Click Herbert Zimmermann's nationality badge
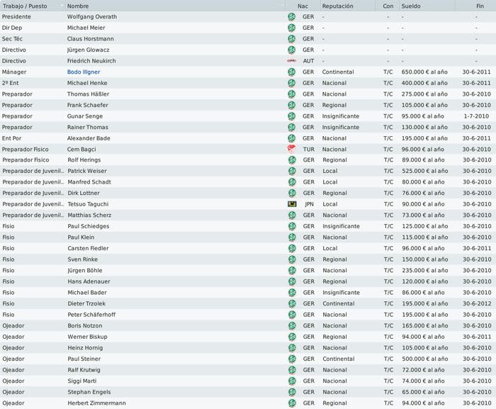Screen dimensions: 496x409 click(292, 403)
